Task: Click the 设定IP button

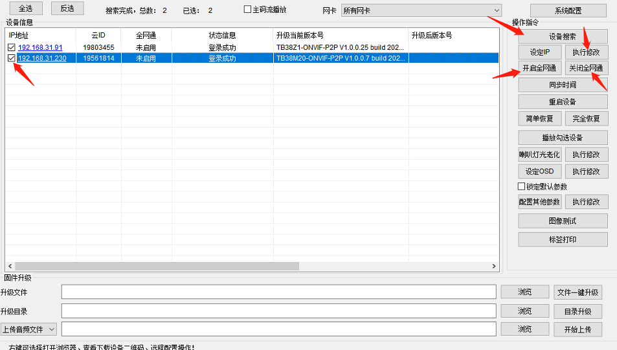Action: point(539,52)
